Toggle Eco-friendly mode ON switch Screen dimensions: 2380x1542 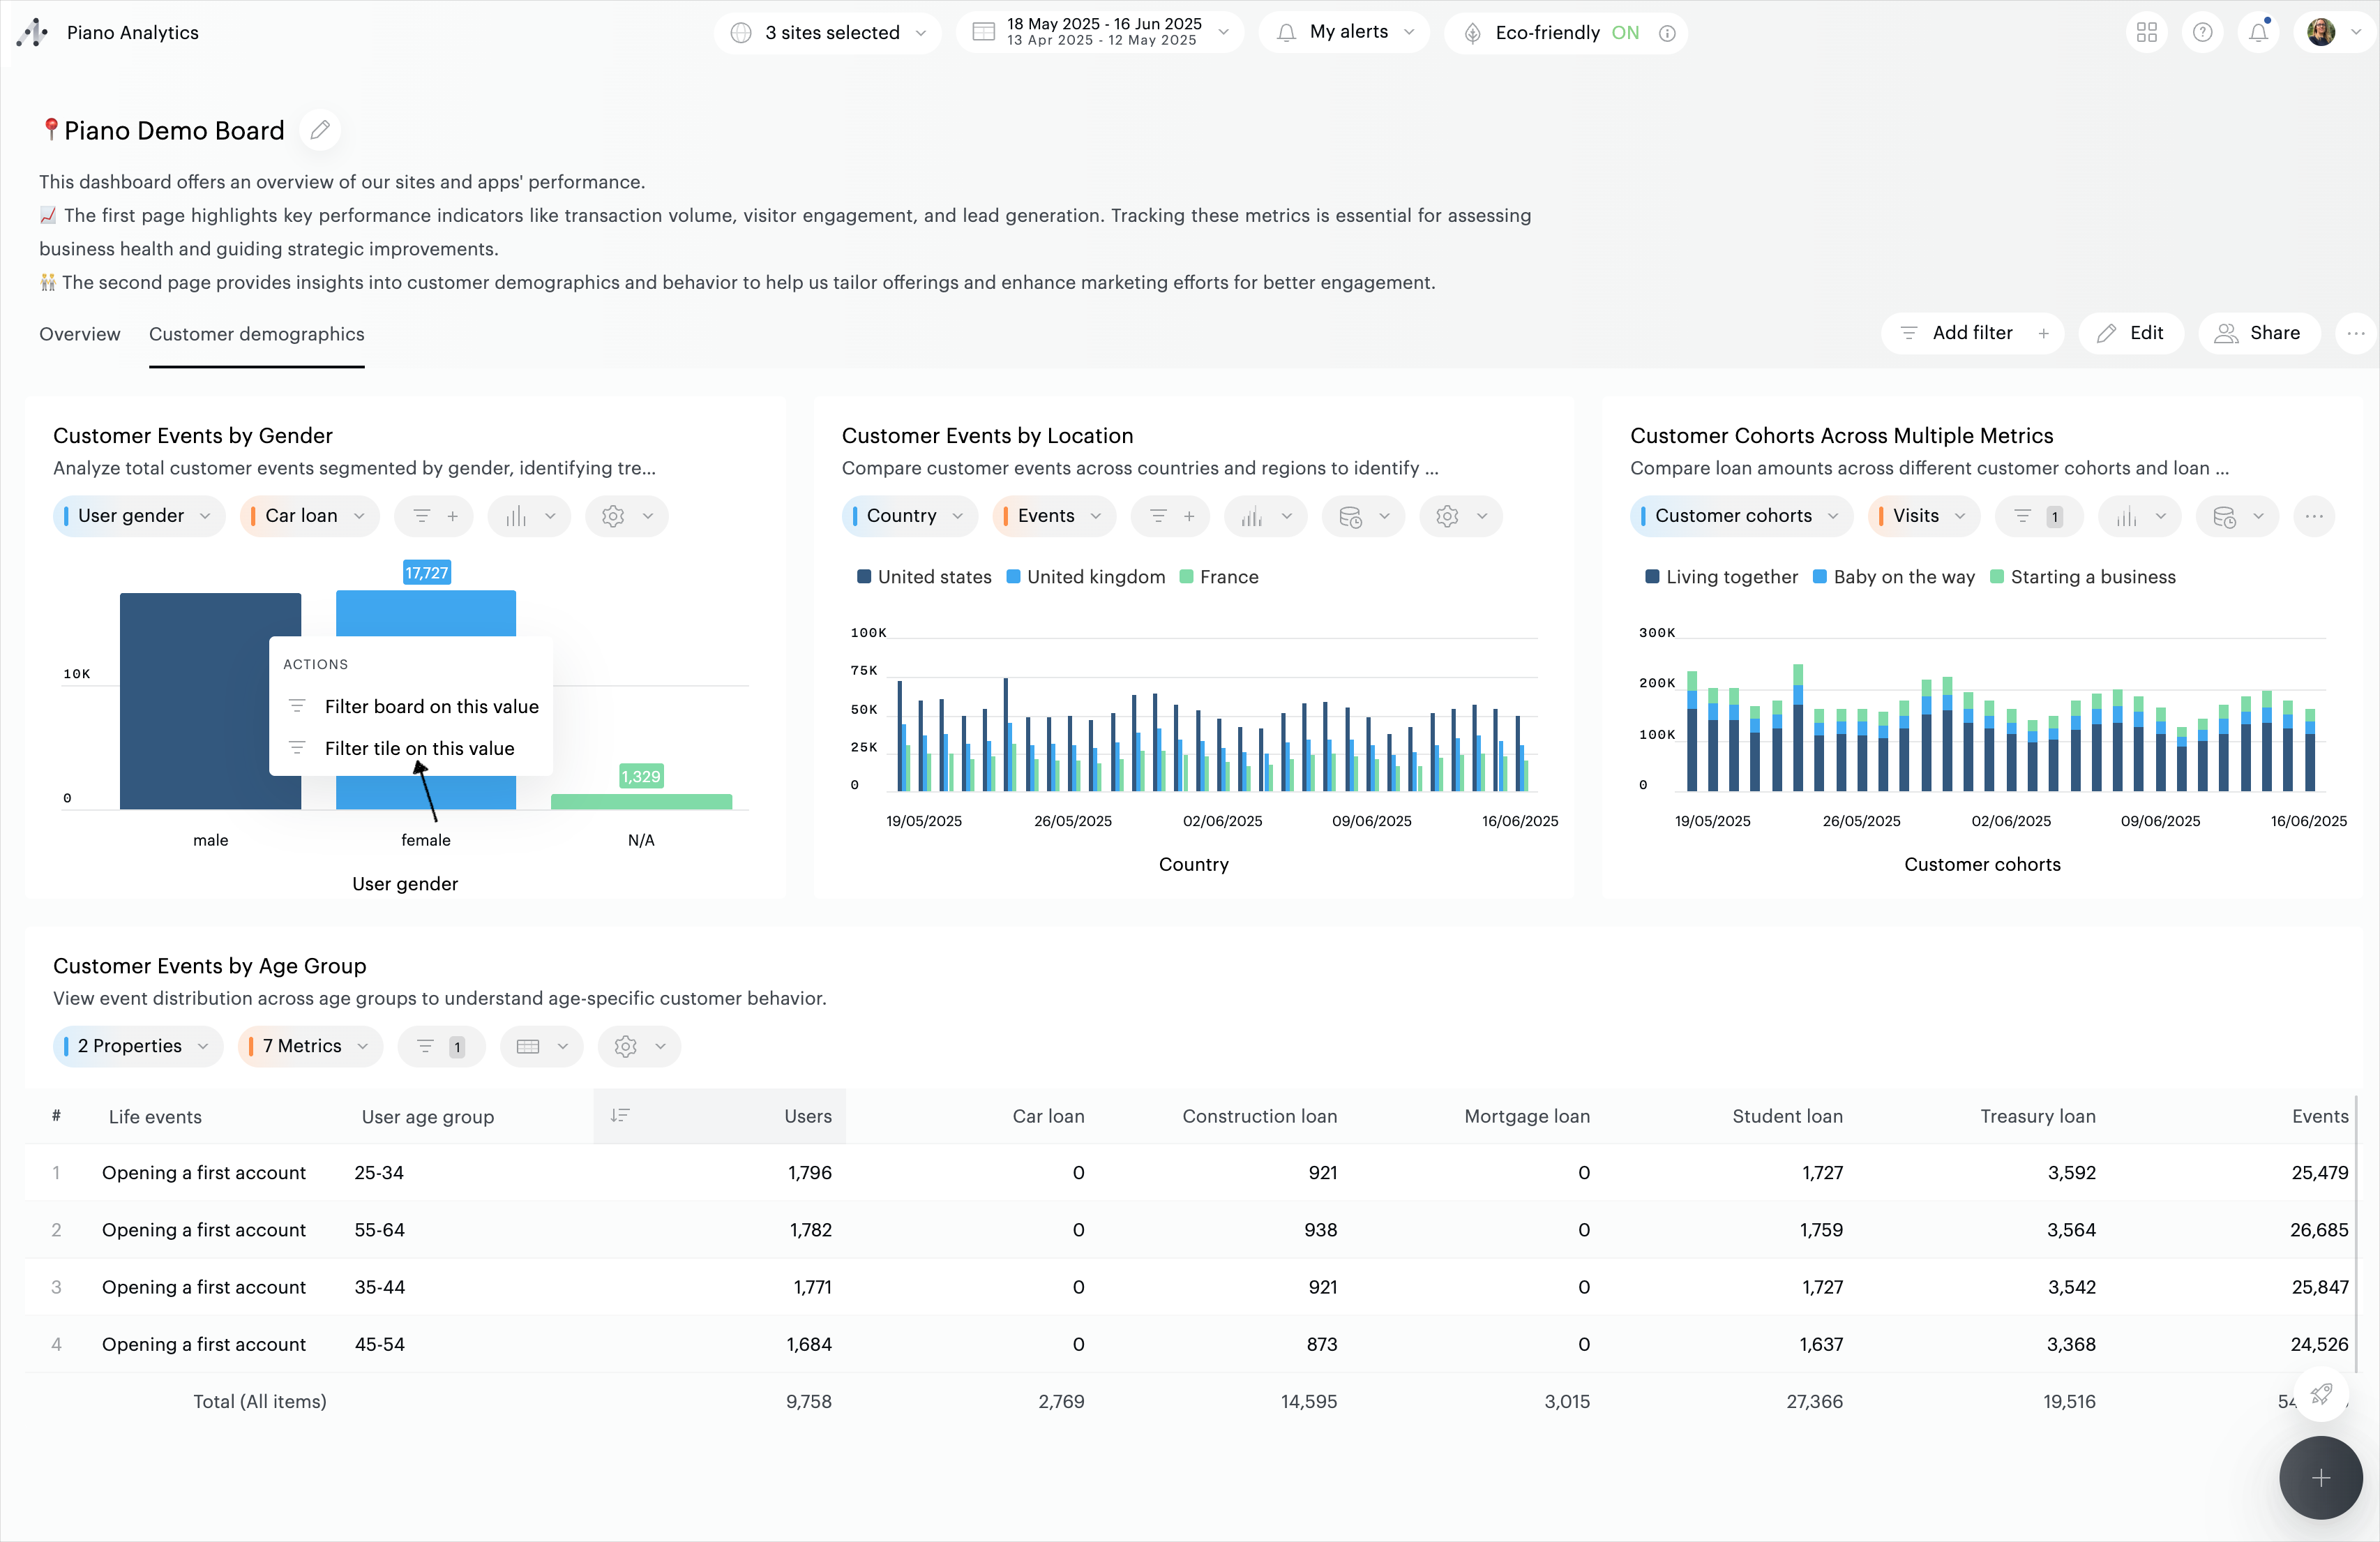tap(1625, 33)
